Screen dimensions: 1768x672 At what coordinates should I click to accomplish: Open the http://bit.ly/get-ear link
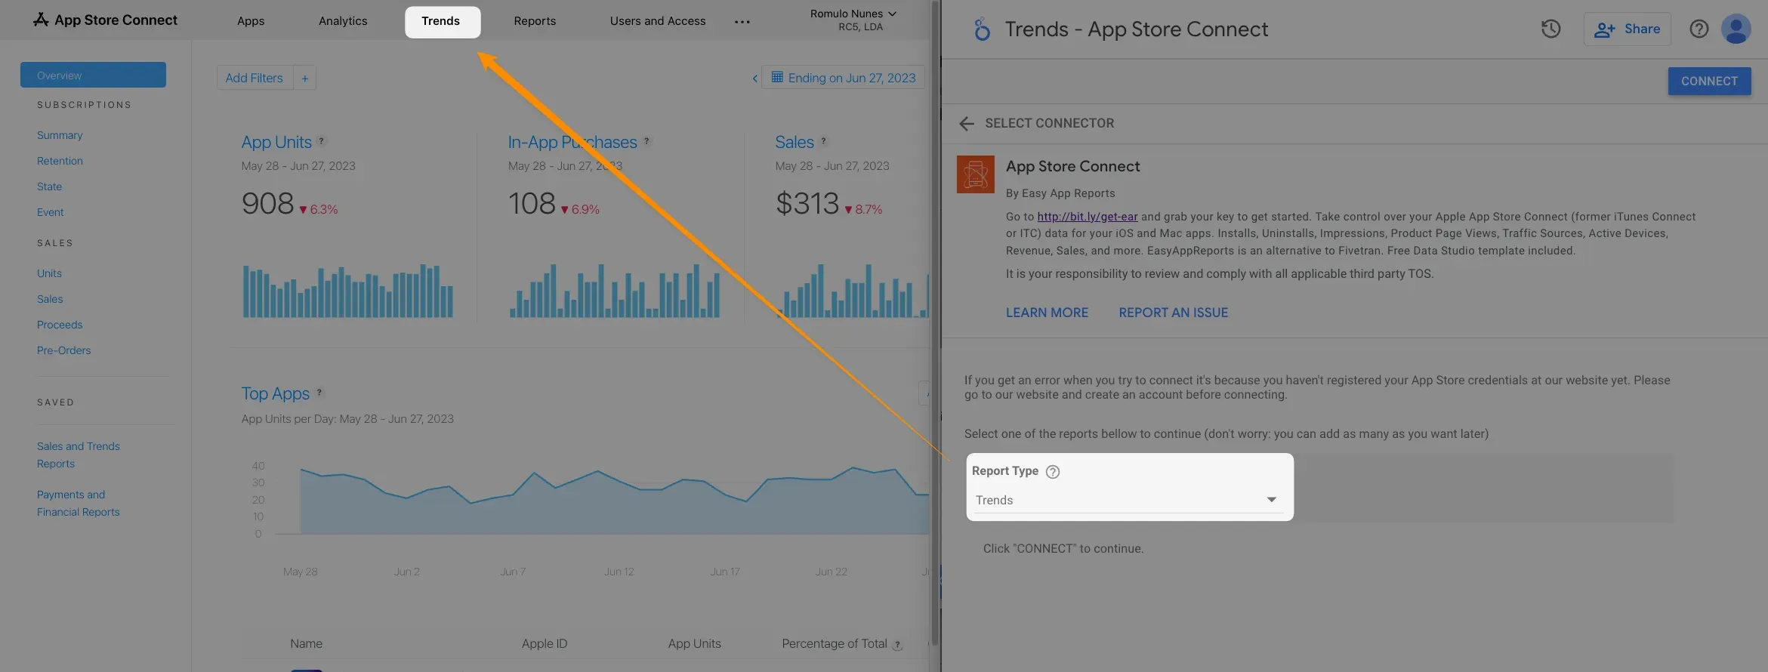(x=1087, y=216)
